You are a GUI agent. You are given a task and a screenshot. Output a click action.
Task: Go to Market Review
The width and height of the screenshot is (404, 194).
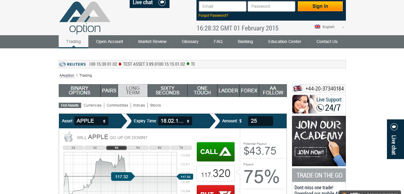click(x=152, y=41)
